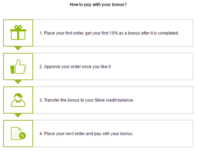Viewport: 197px width, 151px height.
Task: Click the down arrow below thumbs up box
Action: (x=18, y=82)
